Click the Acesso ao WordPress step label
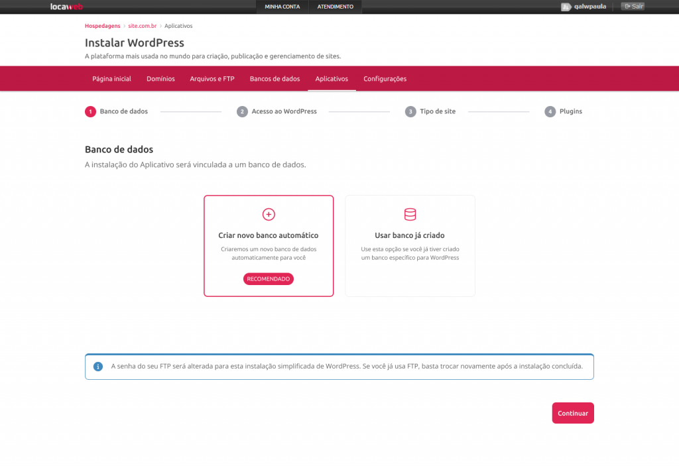 coord(284,111)
